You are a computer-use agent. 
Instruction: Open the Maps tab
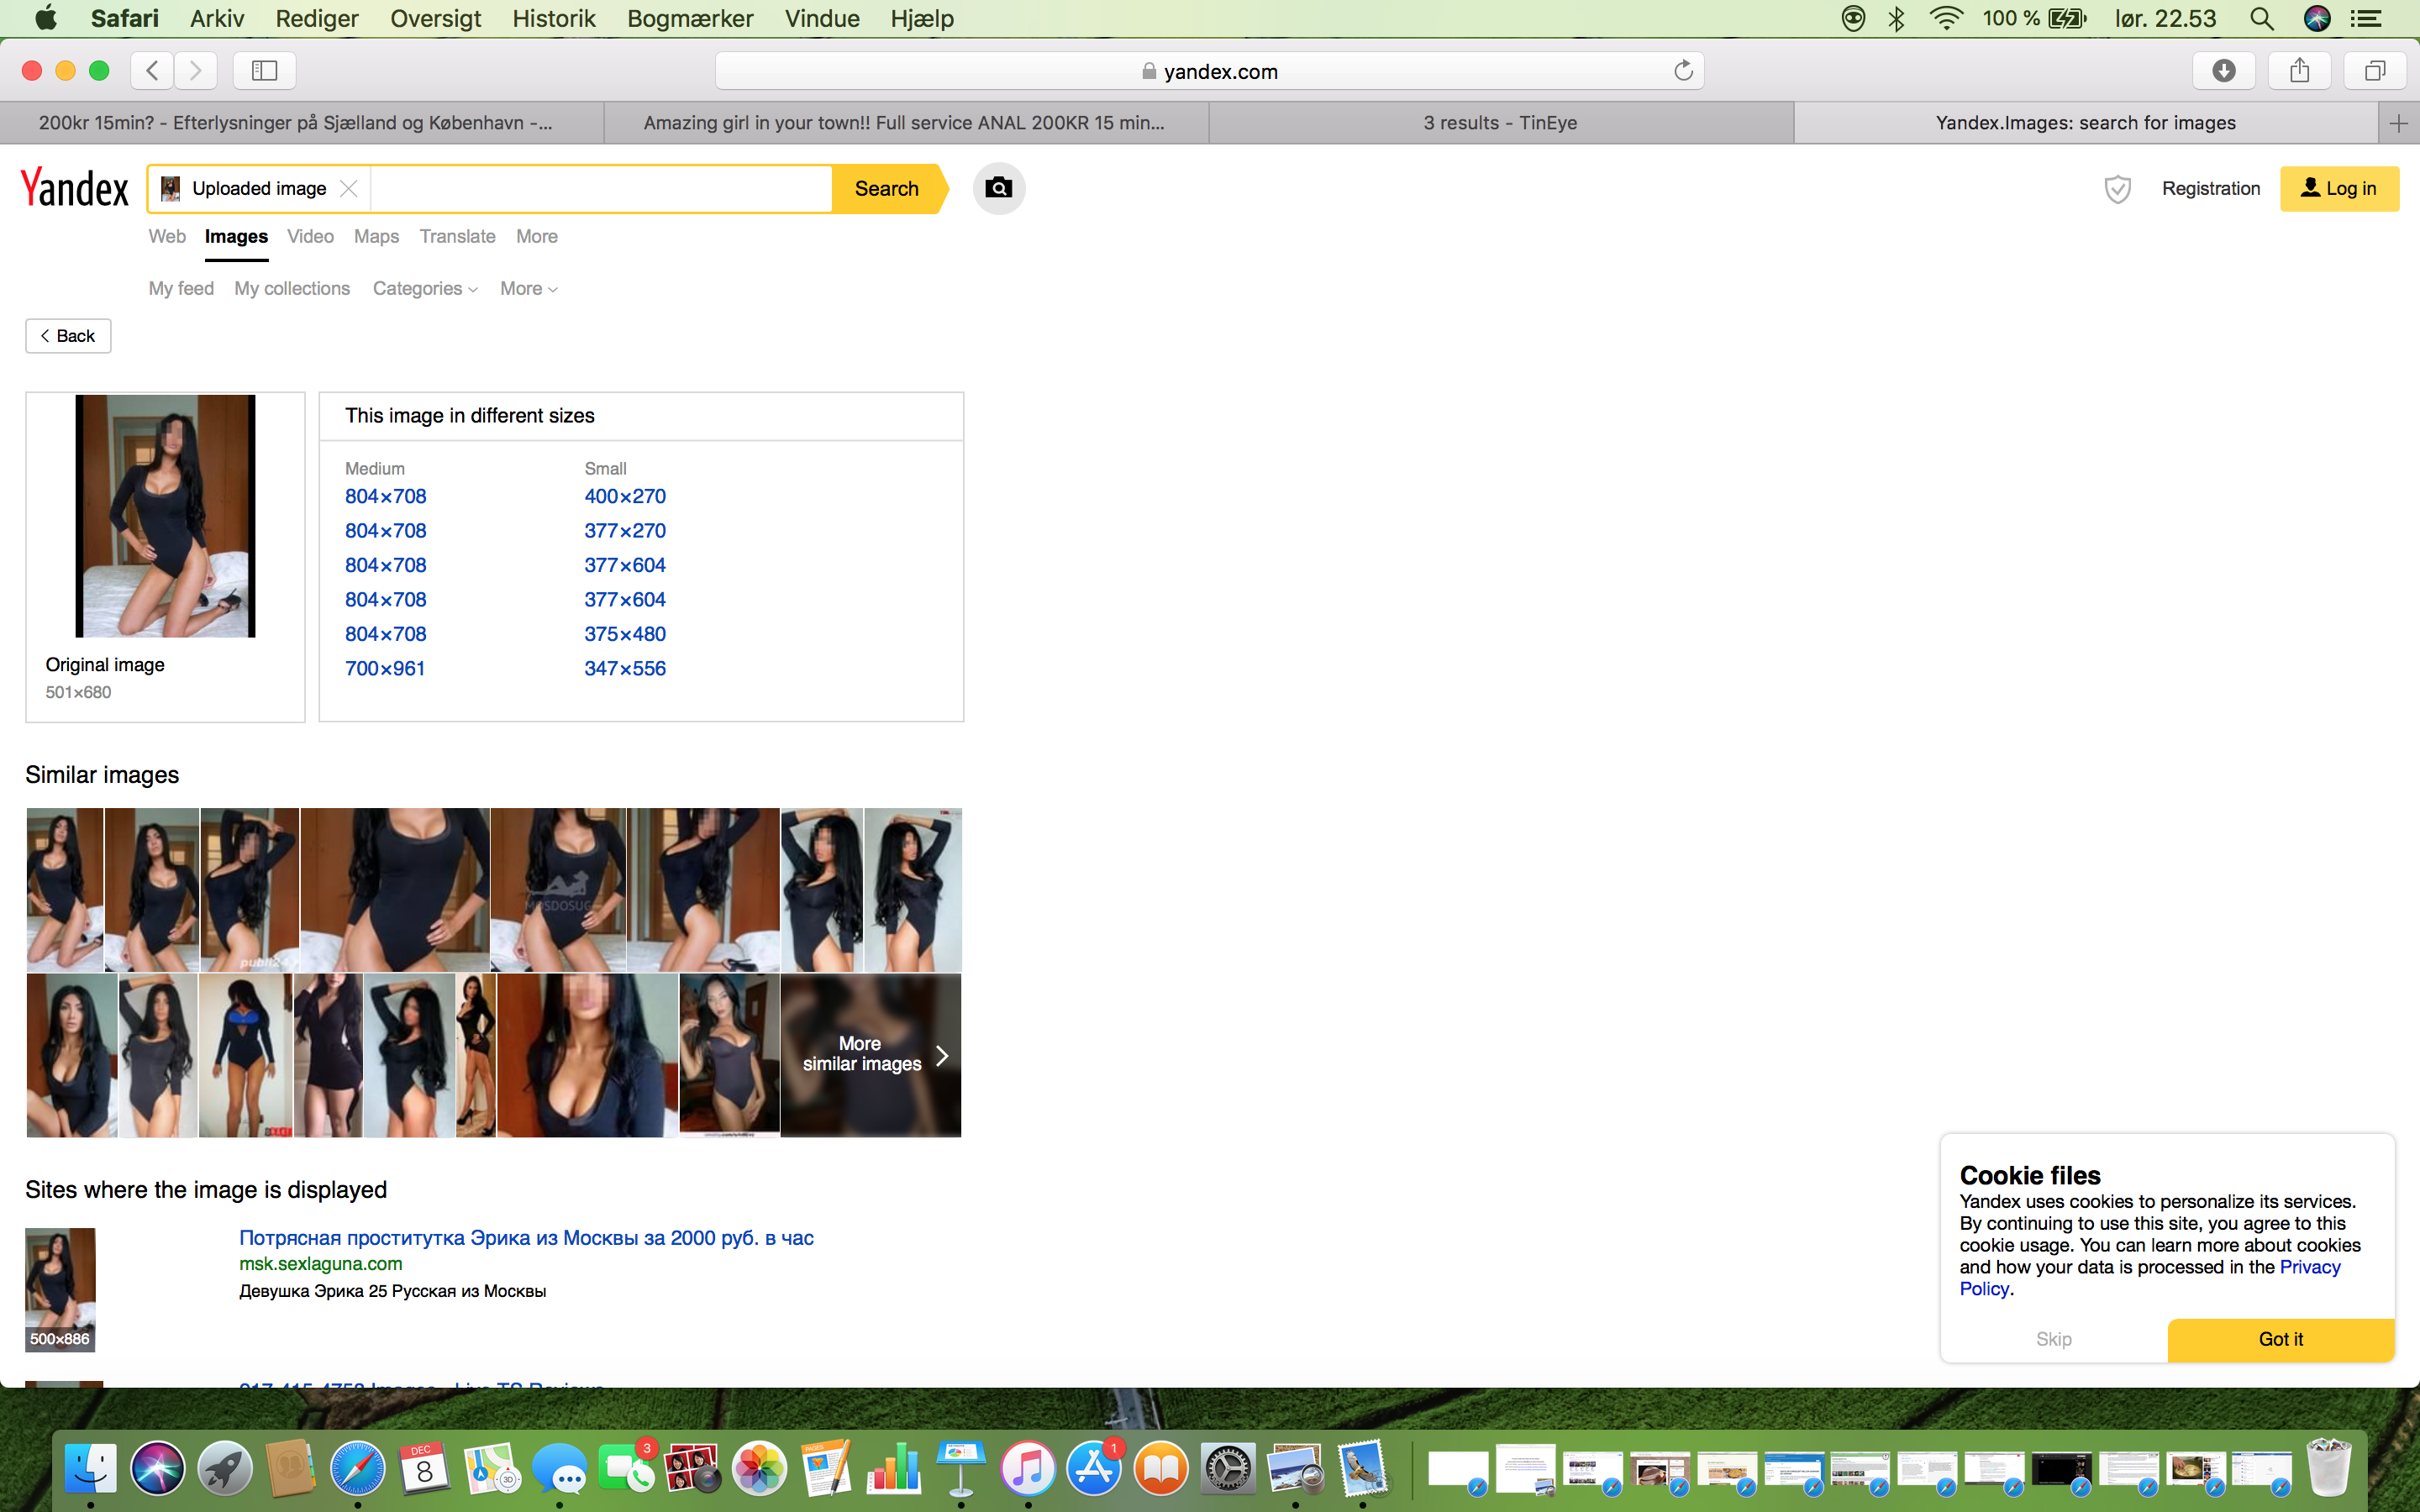[376, 236]
